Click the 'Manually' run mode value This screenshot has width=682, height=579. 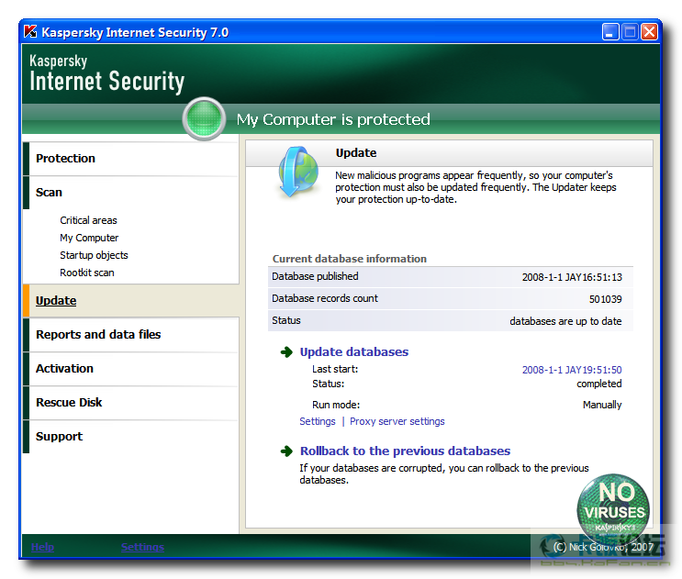tap(602, 405)
